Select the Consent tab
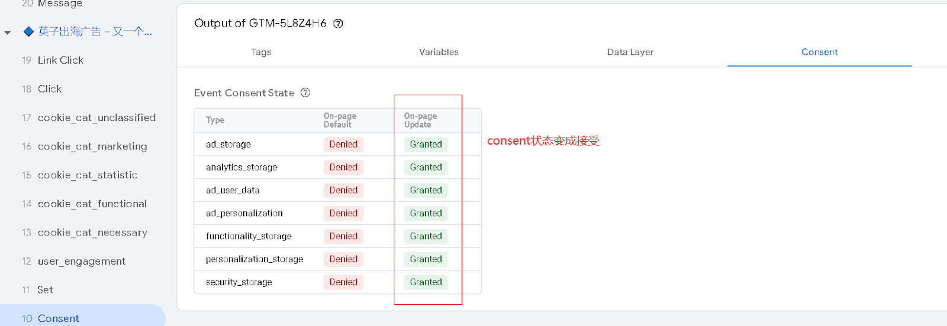Image resolution: width=947 pixels, height=326 pixels. click(819, 52)
